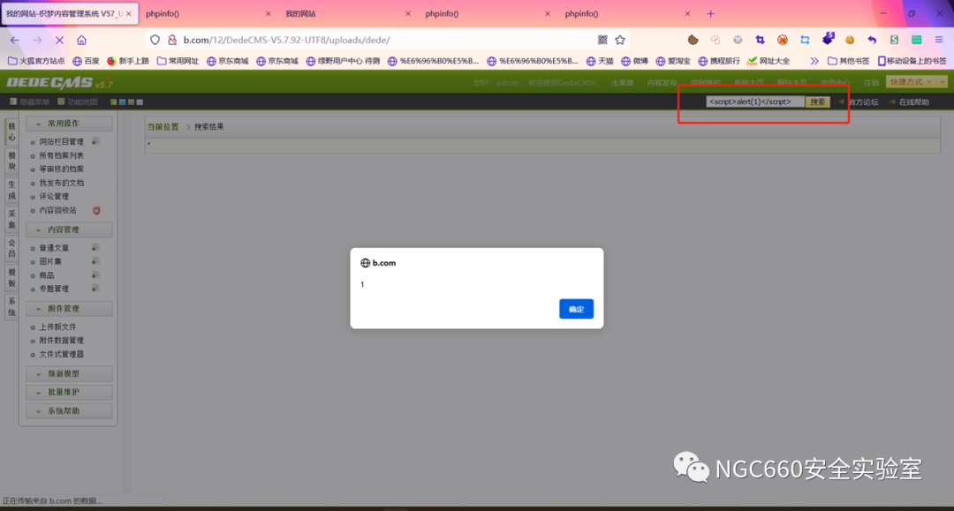This screenshot has width=954, height=511.
Task: Switch to the 采集 side tab
Action: pos(11,220)
